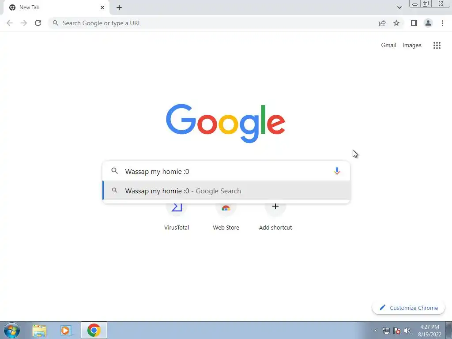This screenshot has width=452, height=339.
Task: Bookmark this tab with the star icon
Action: [396, 23]
